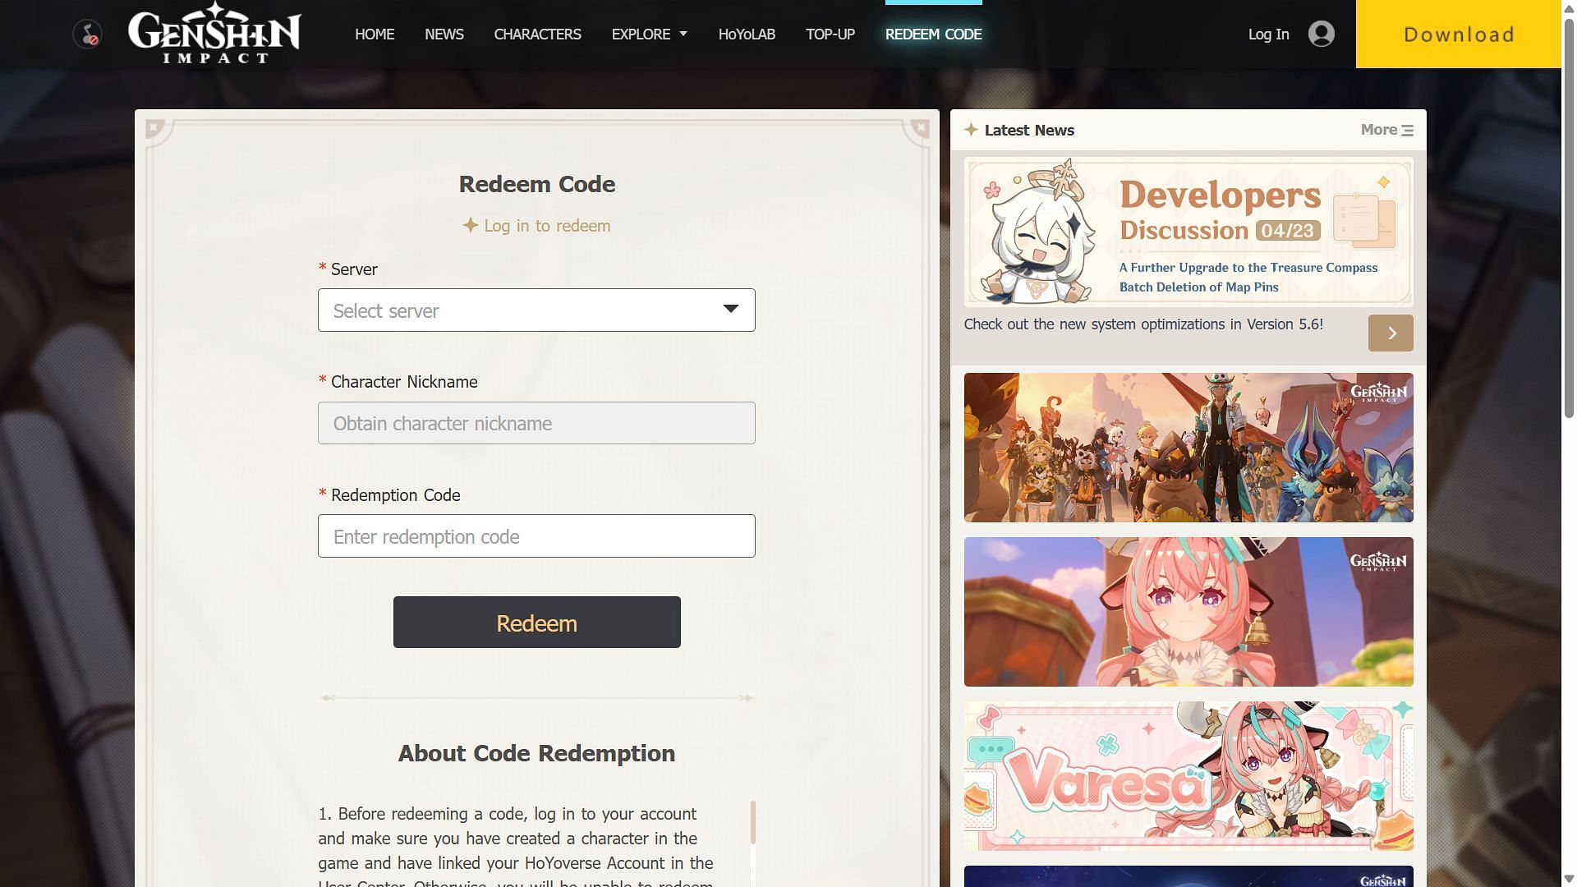Image resolution: width=1577 pixels, height=887 pixels.
Task: Click the news caption about Version 5.6
Action: (x=1143, y=324)
